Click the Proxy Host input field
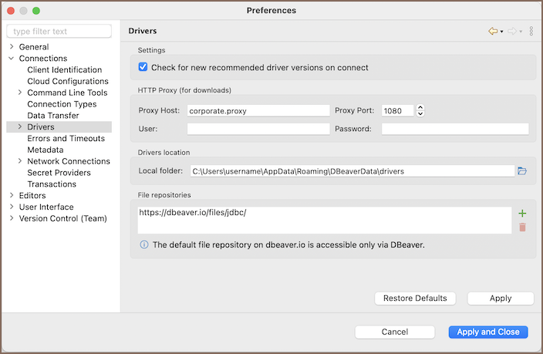The image size is (543, 354). click(x=258, y=110)
